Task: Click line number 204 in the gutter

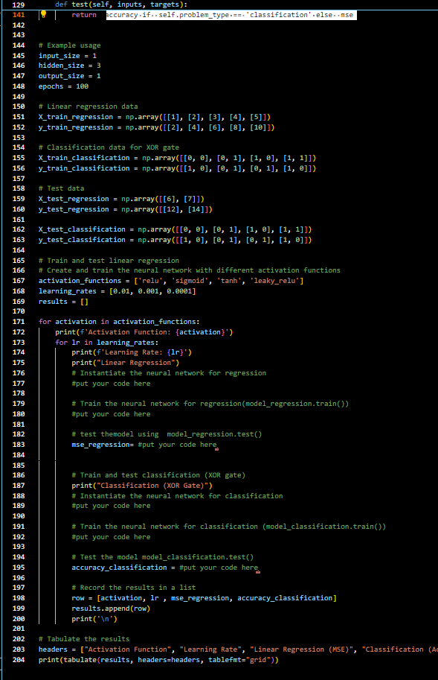Action: pyautogui.click(x=19, y=660)
